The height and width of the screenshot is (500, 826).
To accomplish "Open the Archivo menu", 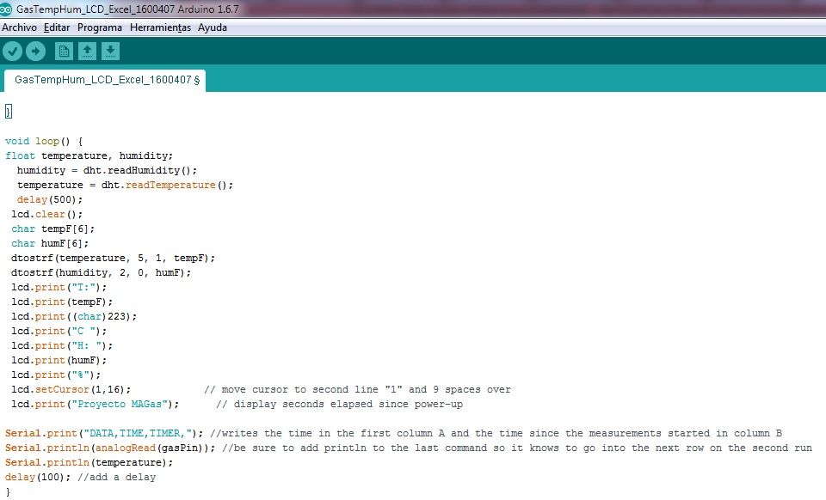I will 19,27.
